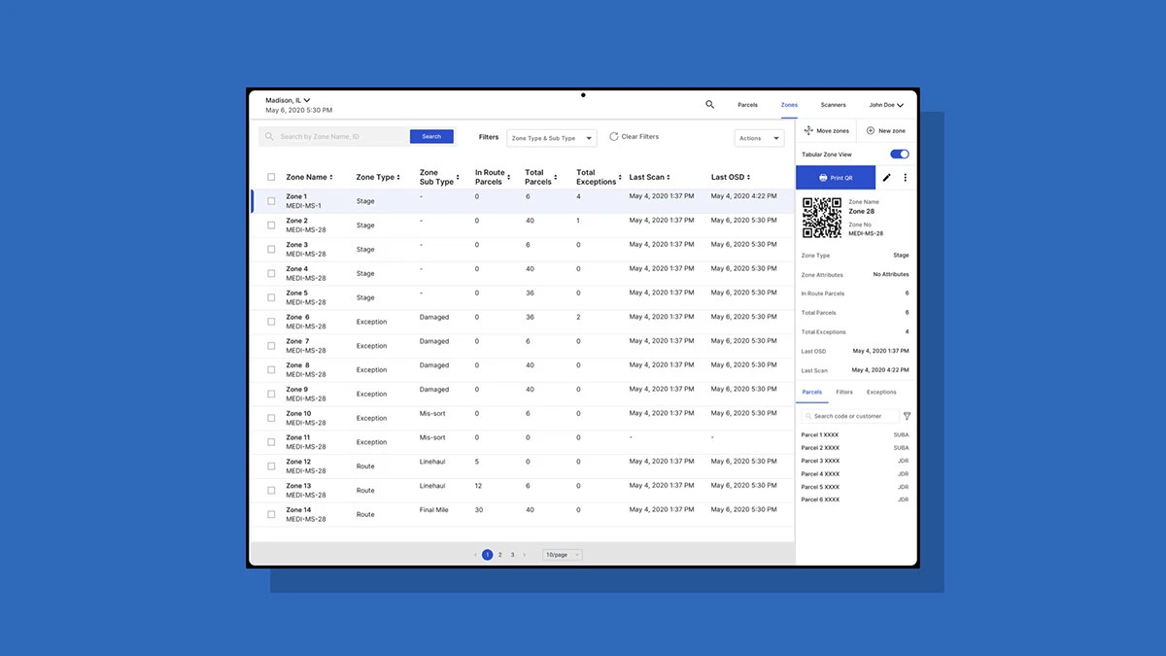
Task: Click Mis-sort sub type in Zone 11 row
Action: point(432,438)
